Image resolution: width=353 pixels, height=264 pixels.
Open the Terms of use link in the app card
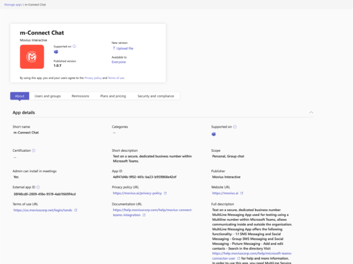pos(116,78)
